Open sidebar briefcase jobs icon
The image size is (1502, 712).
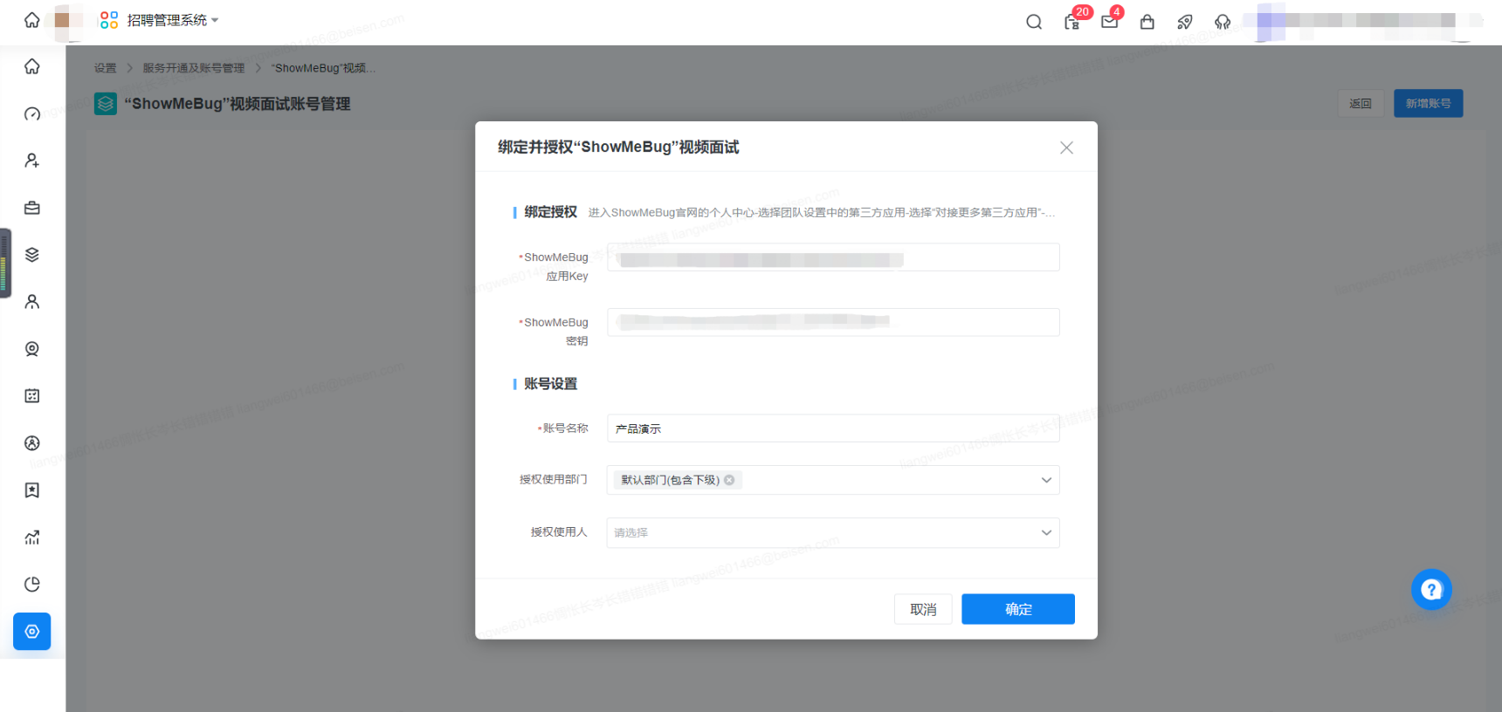pos(32,208)
